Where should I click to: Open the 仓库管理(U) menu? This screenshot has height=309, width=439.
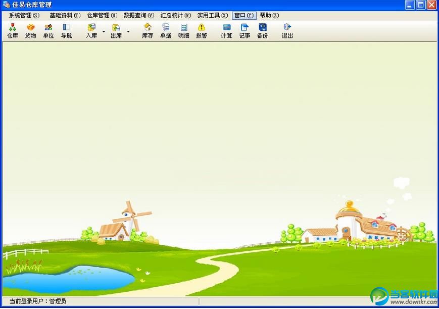pos(102,15)
